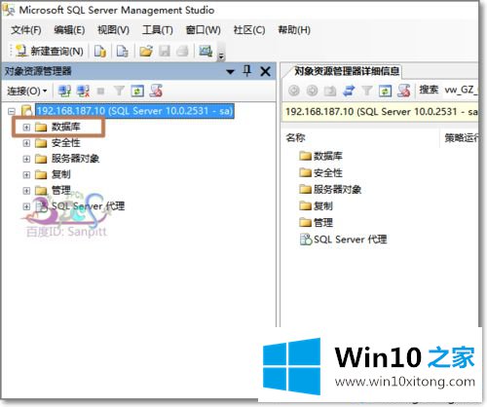487x407 pixels.
Task: Open the 文件(F) menu
Action: click(x=26, y=30)
